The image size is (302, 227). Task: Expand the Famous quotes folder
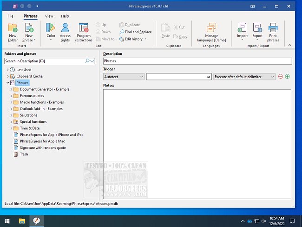[x=12, y=96]
